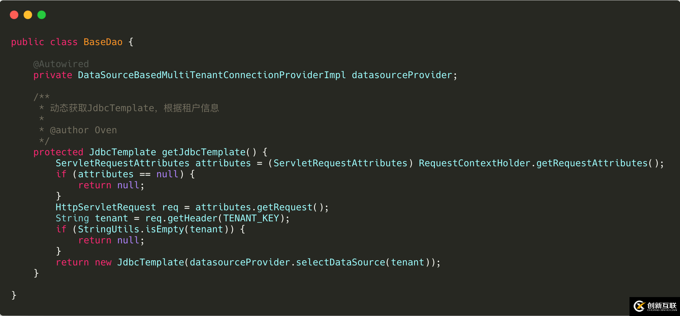Click the public keyword on first line
The height and width of the screenshot is (316, 680).
pos(28,42)
